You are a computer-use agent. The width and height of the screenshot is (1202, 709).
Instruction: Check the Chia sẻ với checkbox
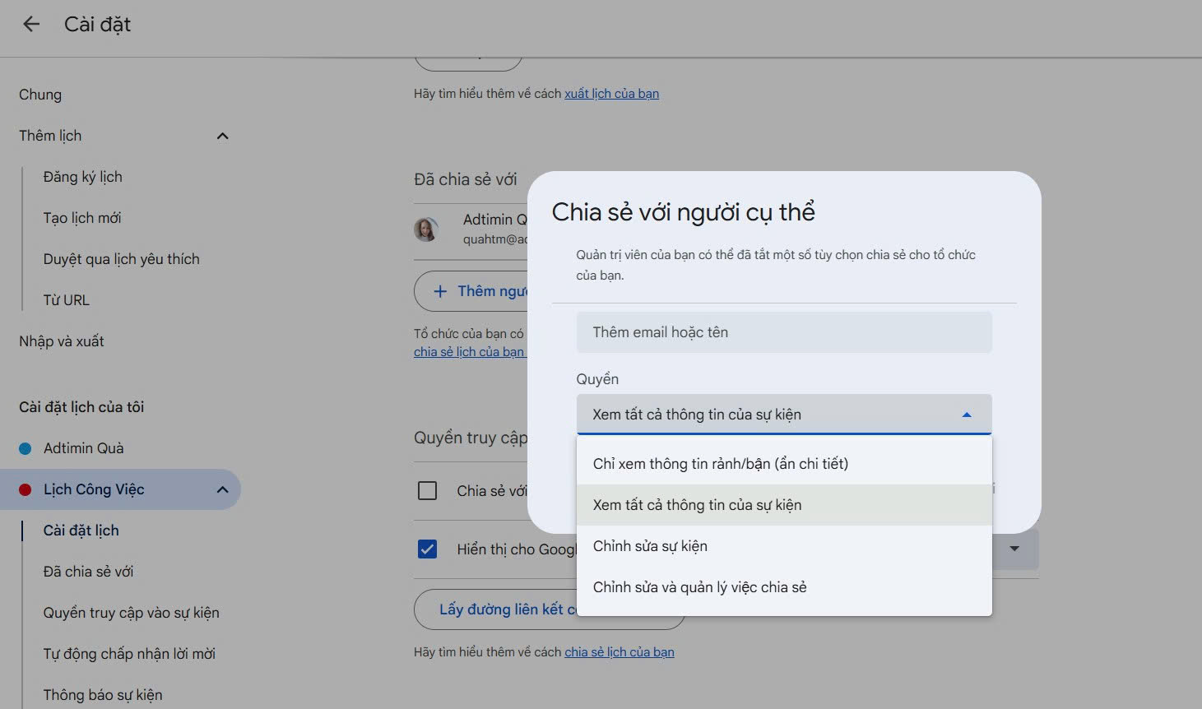428,491
